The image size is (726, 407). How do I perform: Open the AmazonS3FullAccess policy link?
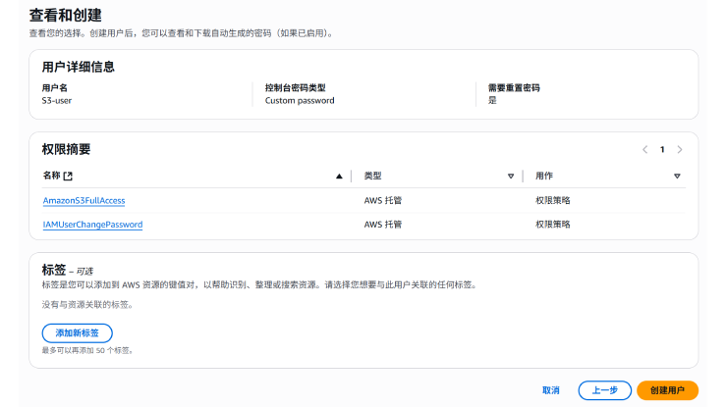pyautogui.click(x=84, y=200)
